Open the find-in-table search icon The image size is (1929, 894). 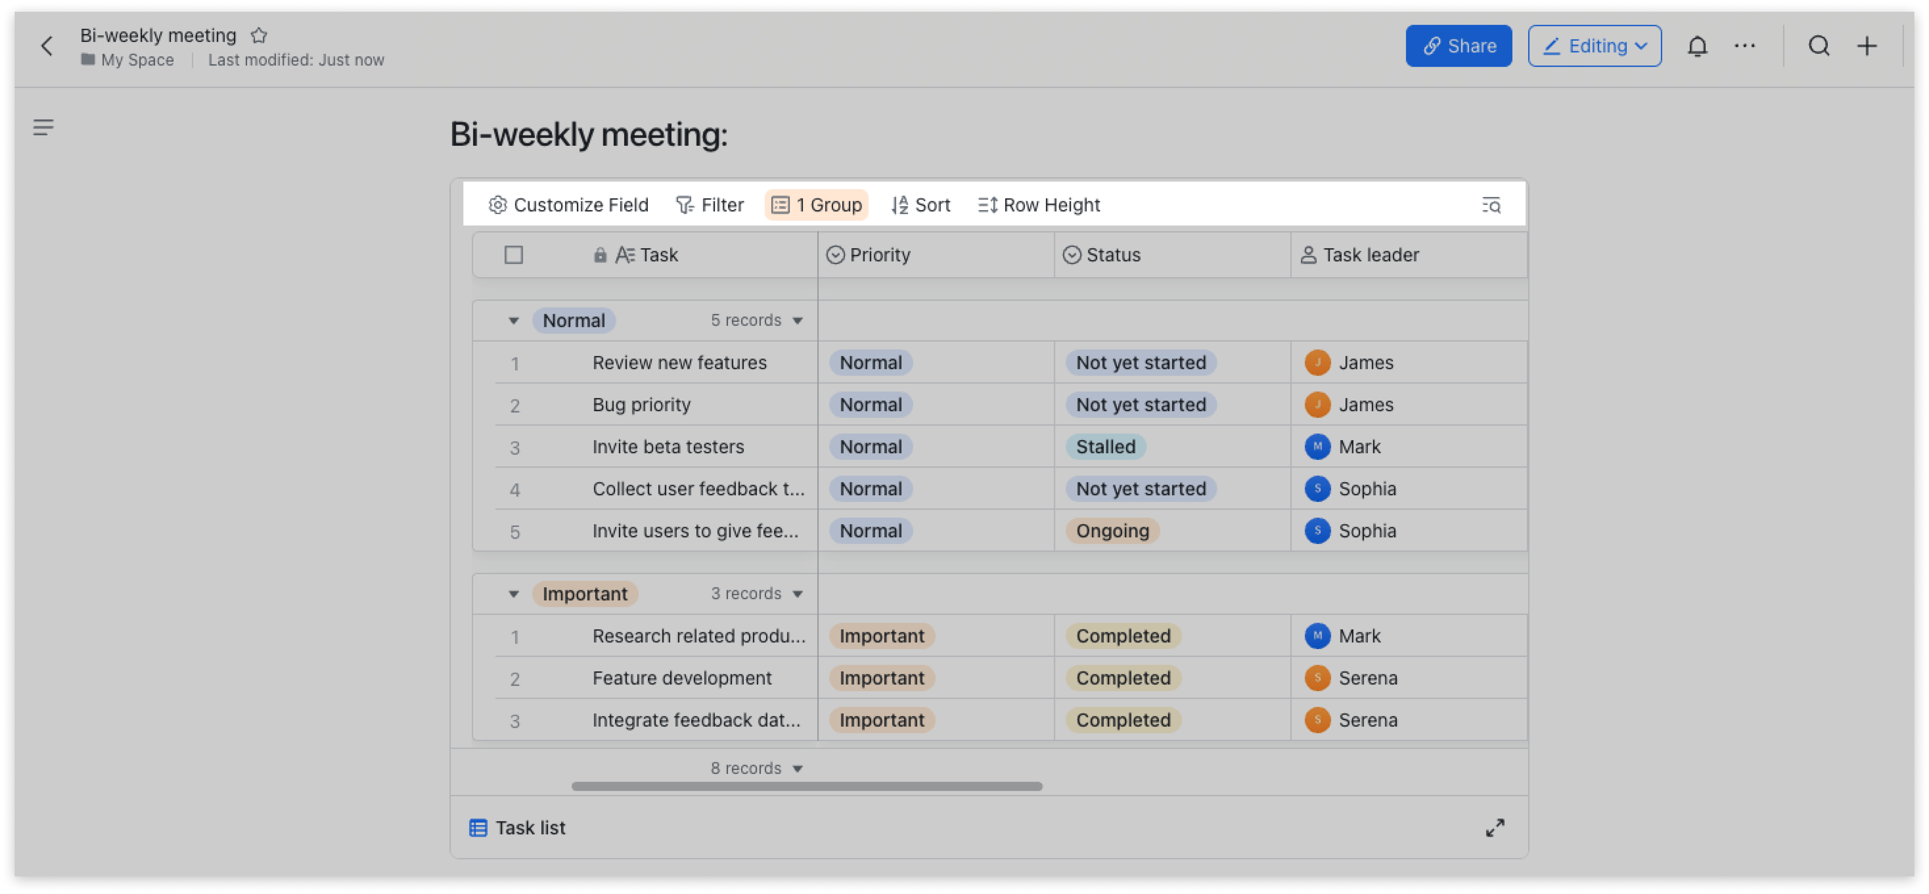1490,205
